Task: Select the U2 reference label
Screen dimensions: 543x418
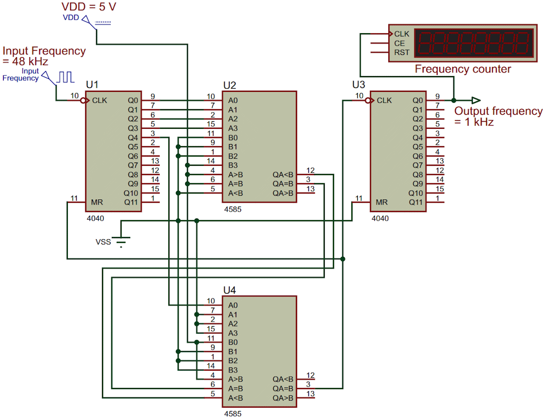Action: (x=230, y=85)
